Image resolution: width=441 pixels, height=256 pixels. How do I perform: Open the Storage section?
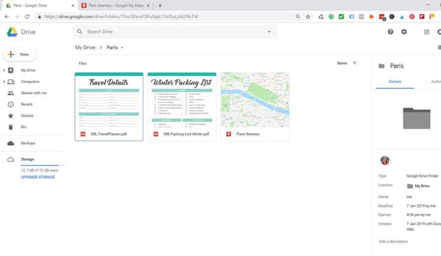27,159
